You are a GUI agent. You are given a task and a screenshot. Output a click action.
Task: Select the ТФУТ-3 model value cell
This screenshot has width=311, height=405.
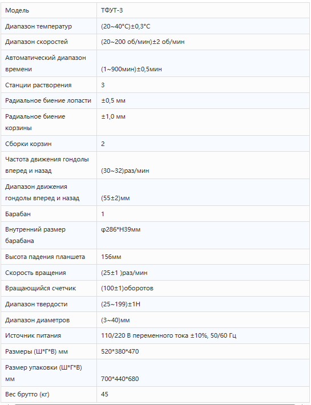pyautogui.click(x=203, y=10)
